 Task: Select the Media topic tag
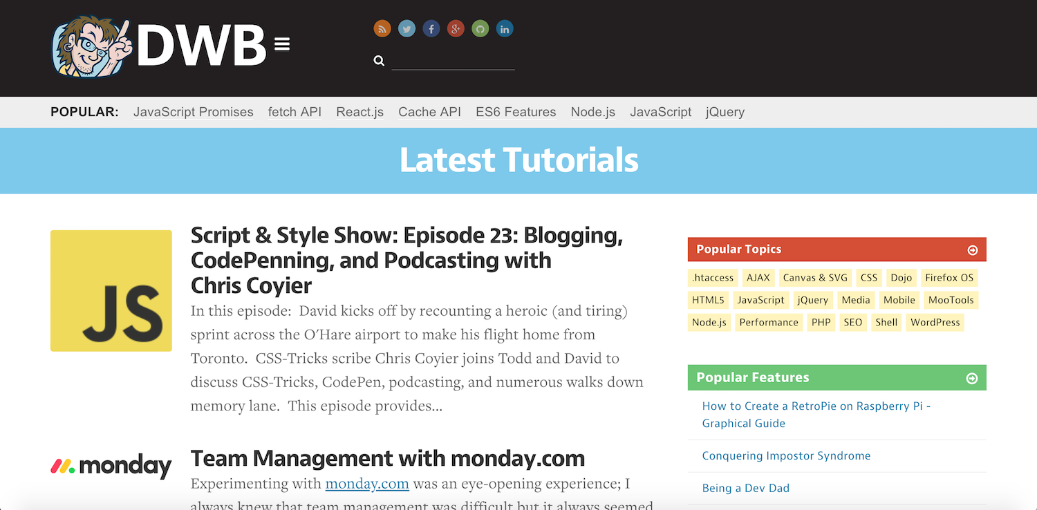point(856,300)
